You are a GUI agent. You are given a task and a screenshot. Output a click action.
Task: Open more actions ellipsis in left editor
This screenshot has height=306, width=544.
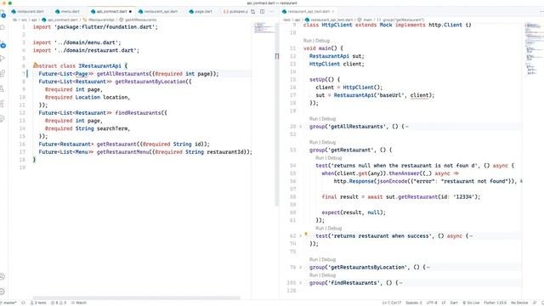click(272, 11)
